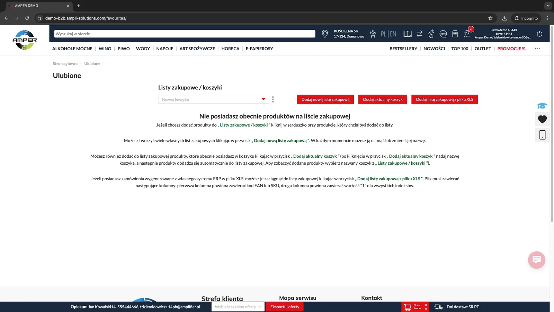Click the AMPER logo
This screenshot has height=312, width=554.
25,40
